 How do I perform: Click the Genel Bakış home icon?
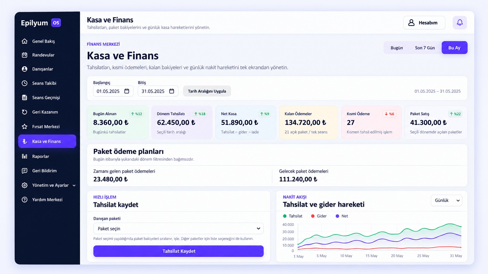(x=25, y=41)
